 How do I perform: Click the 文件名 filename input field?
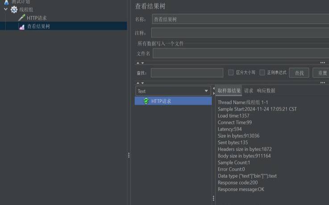point(241,53)
